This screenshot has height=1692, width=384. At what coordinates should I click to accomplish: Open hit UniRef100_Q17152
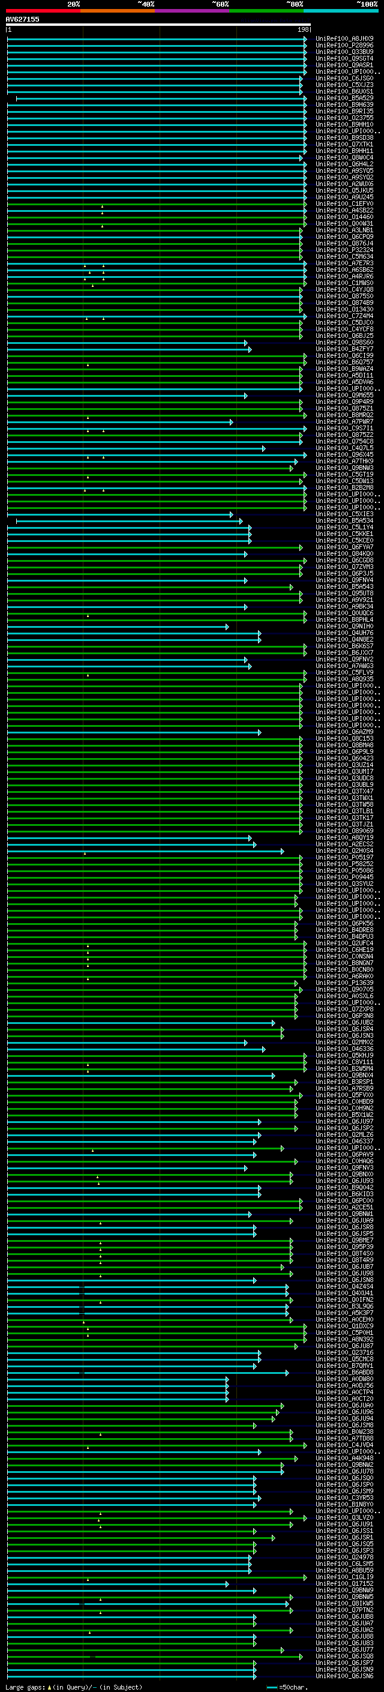click(344, 1583)
